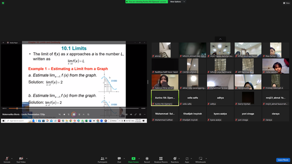
Task: Click the Media Player seek bar handle
Action: pos(17,108)
